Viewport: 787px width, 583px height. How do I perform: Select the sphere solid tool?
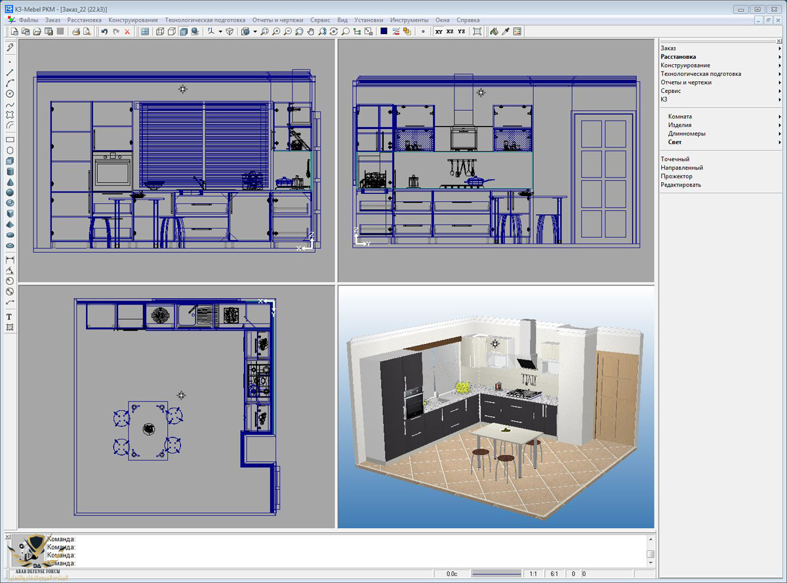pyautogui.click(x=10, y=193)
